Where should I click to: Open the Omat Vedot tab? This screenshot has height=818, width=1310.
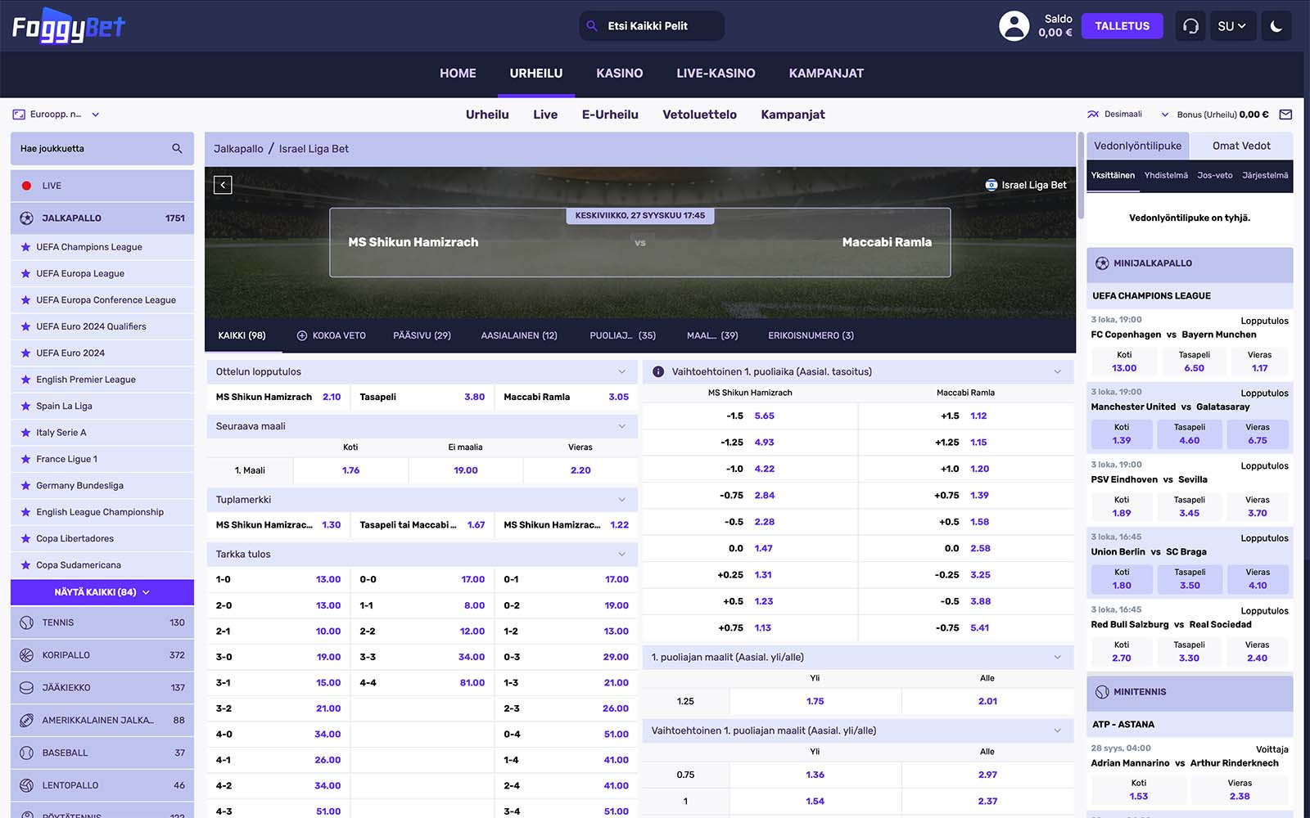coord(1240,146)
